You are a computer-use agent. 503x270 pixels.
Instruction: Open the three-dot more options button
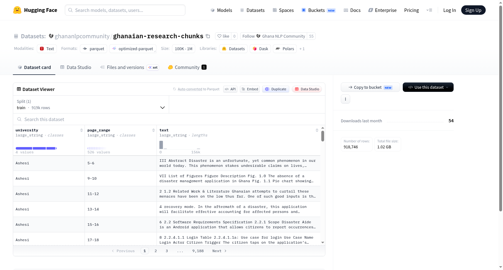[x=345, y=99]
